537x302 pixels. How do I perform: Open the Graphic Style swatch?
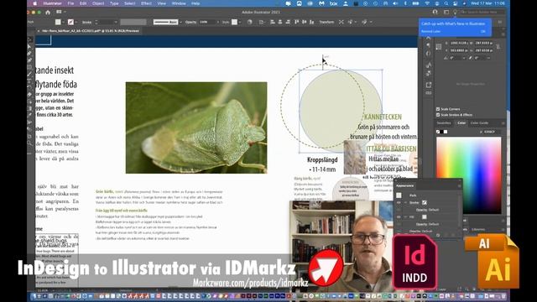[x=234, y=22]
